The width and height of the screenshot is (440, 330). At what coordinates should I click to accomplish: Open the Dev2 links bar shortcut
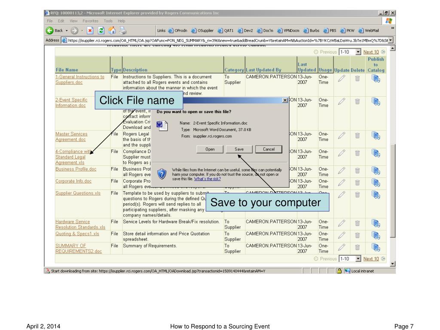(245, 31)
